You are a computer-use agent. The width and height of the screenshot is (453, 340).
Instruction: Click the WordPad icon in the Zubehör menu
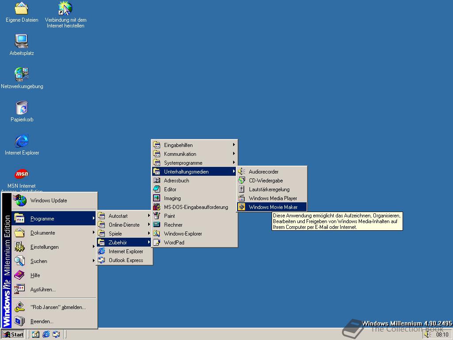coord(157,242)
